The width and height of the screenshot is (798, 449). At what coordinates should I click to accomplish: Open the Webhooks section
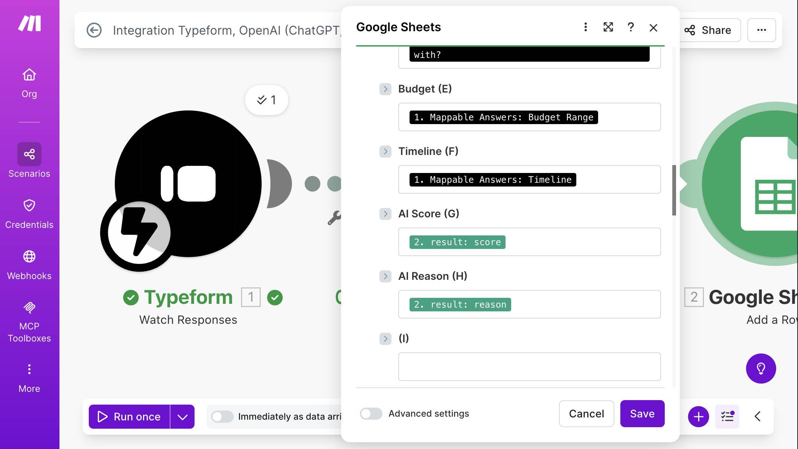(x=29, y=263)
